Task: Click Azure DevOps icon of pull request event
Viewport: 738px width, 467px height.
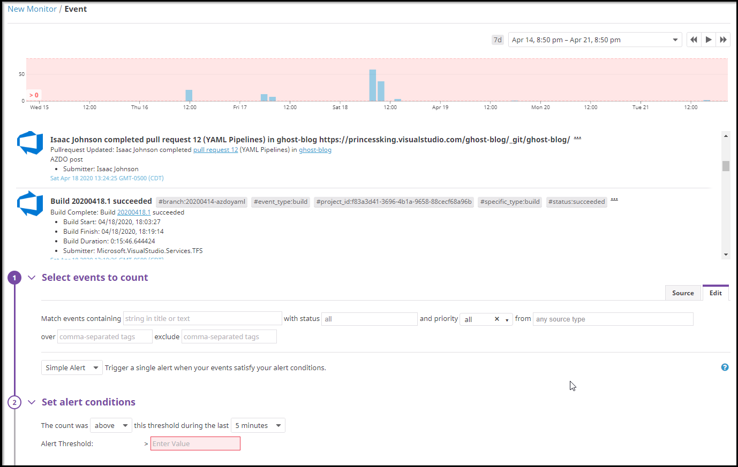Action: click(x=30, y=143)
